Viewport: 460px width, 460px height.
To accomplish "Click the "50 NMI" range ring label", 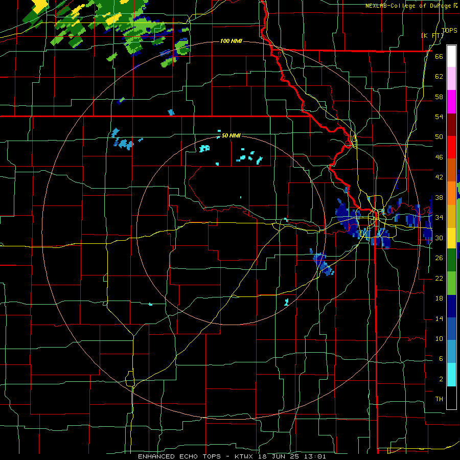I will [231, 135].
